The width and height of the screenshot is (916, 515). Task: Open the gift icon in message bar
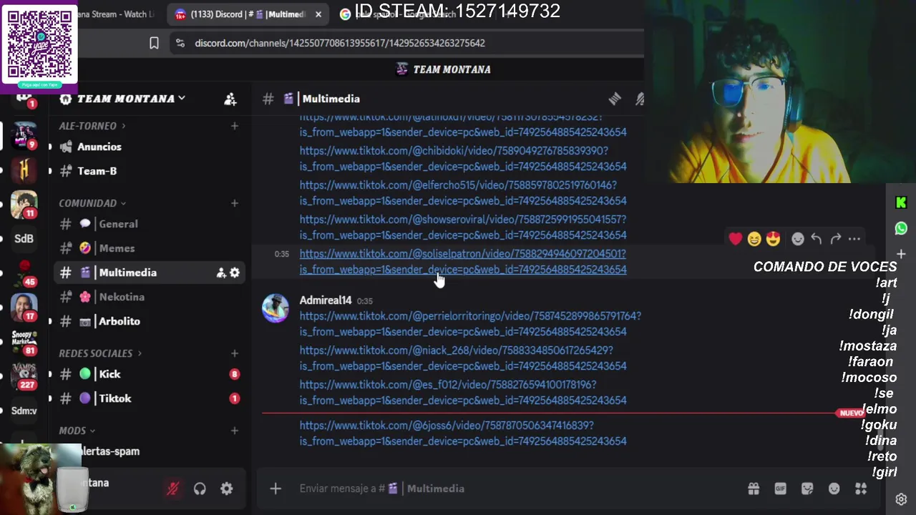pos(754,489)
